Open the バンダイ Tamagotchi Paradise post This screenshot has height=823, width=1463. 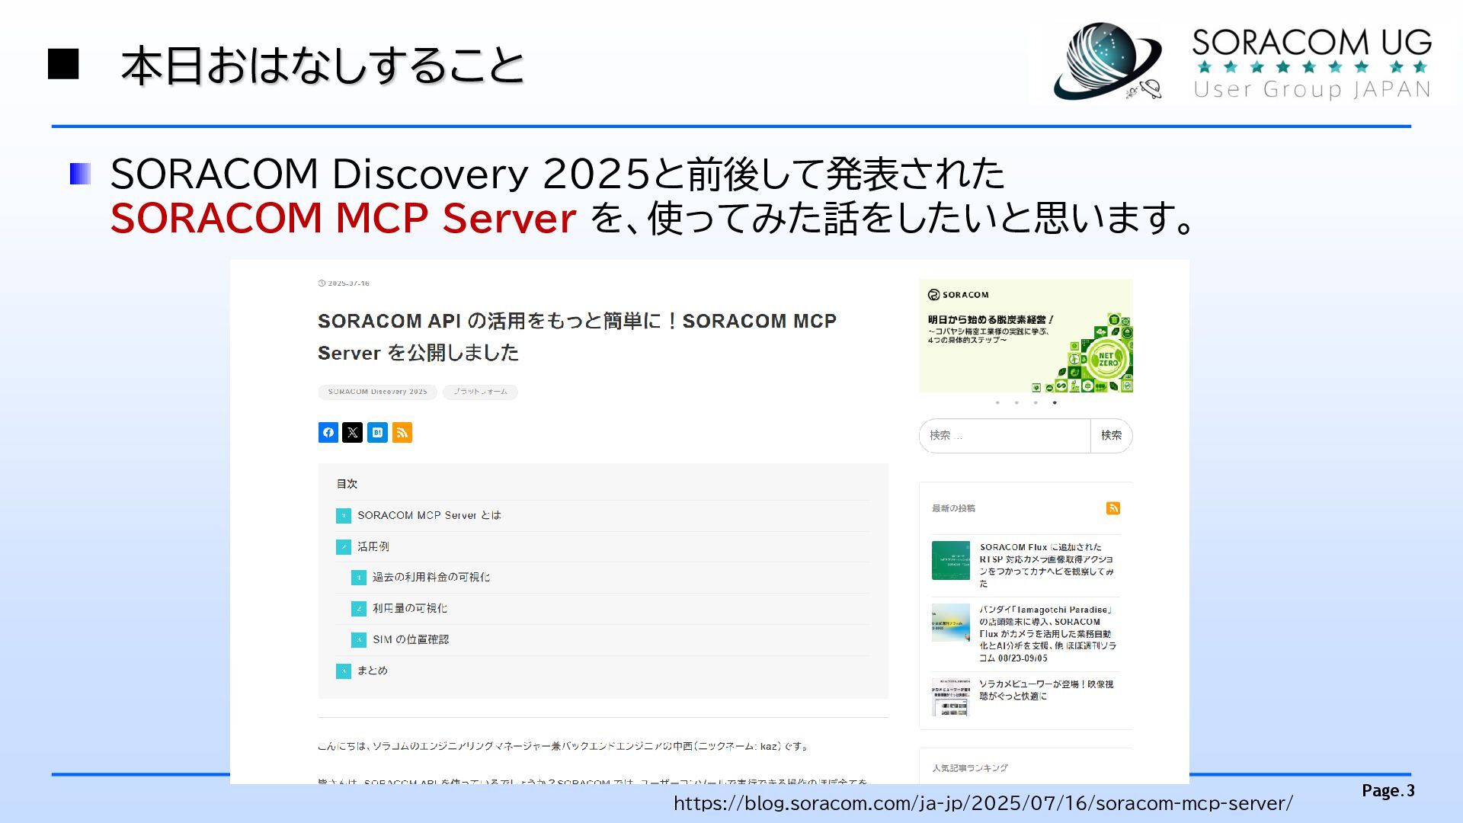point(1048,633)
